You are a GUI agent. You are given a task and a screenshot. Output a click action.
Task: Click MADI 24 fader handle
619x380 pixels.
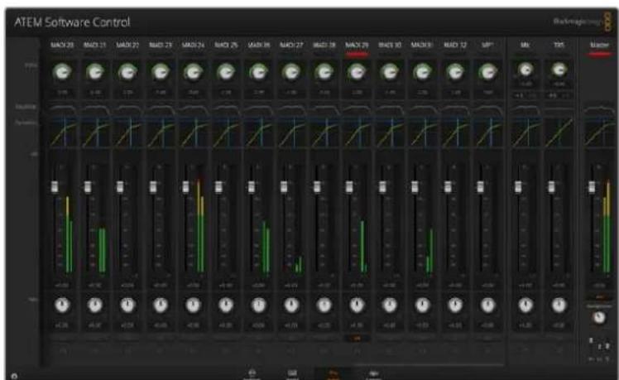pos(185,186)
